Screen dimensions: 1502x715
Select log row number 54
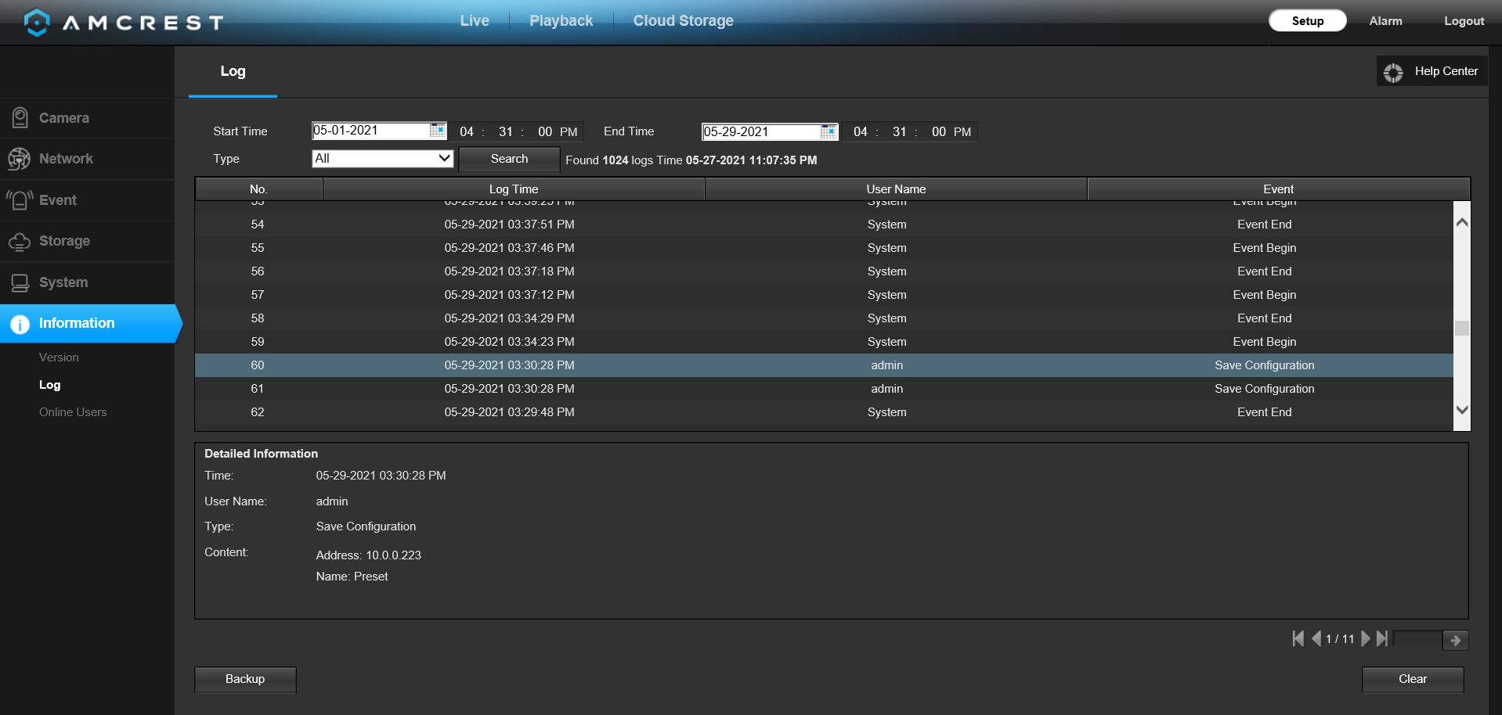(824, 225)
